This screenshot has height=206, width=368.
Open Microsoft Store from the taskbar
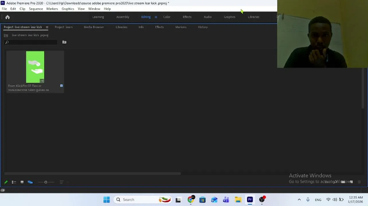click(x=202, y=200)
